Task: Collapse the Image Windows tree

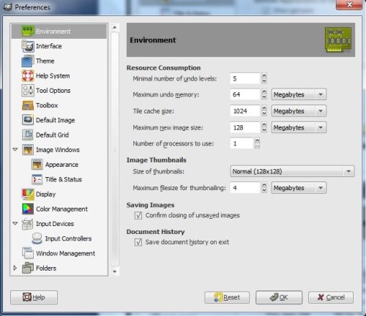Action: pyautogui.click(x=15, y=149)
